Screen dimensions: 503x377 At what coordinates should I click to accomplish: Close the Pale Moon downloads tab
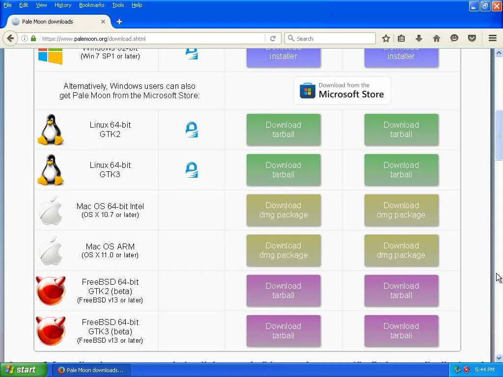tap(103, 22)
